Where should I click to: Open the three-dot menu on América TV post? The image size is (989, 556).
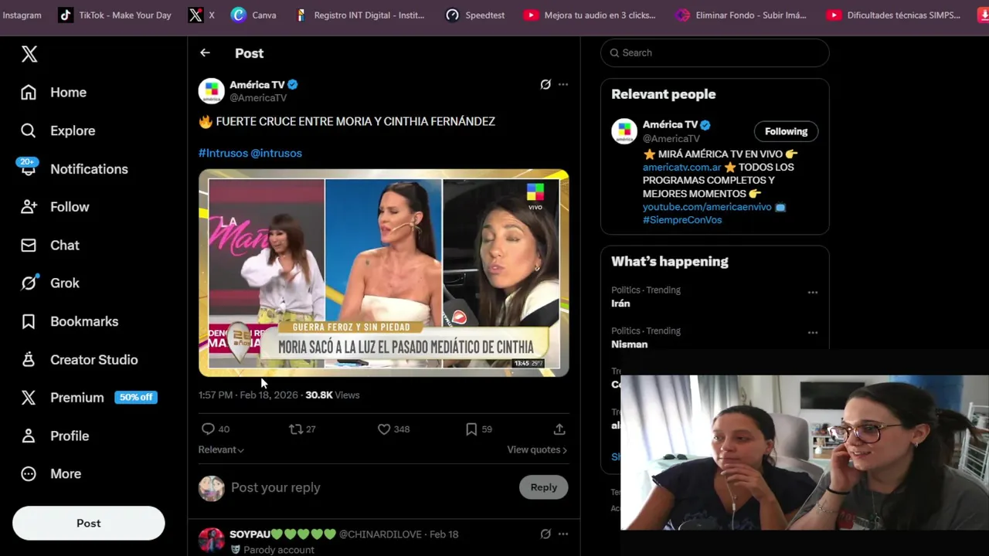(563, 84)
